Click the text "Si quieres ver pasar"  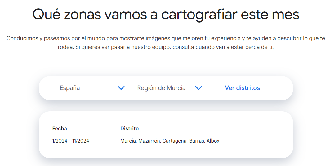click(99, 48)
